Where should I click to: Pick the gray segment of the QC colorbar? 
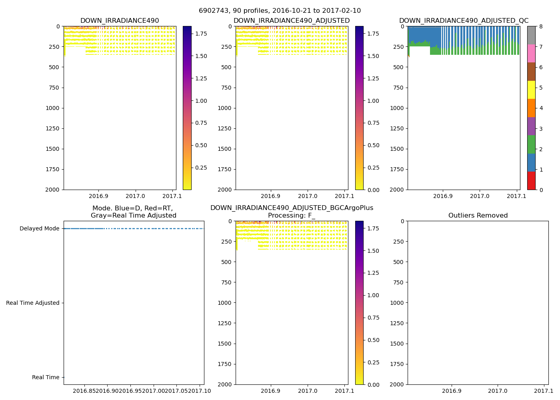pyautogui.click(x=531, y=35)
